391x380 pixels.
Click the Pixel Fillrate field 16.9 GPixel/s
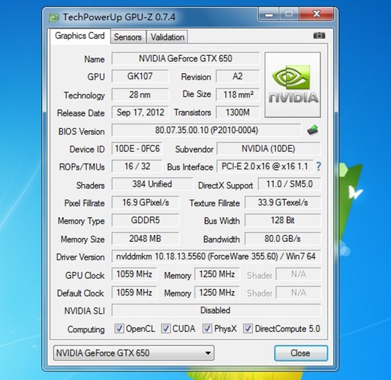146,202
